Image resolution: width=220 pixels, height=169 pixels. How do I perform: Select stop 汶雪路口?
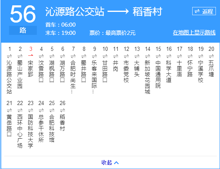point(41,71)
